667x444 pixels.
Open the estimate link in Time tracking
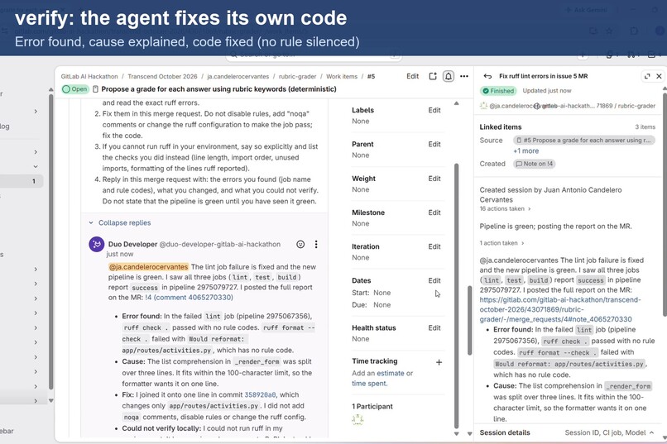391,373
